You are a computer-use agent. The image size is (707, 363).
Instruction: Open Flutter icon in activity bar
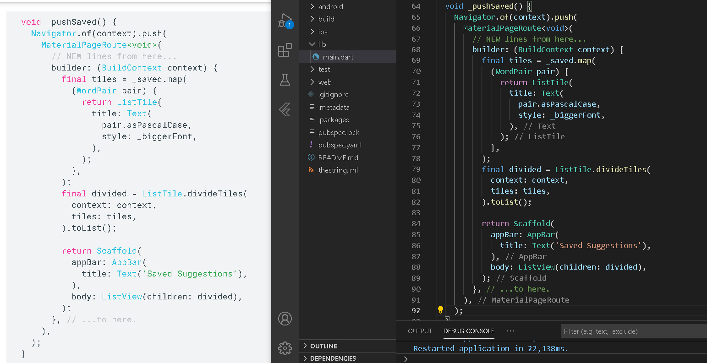285,109
